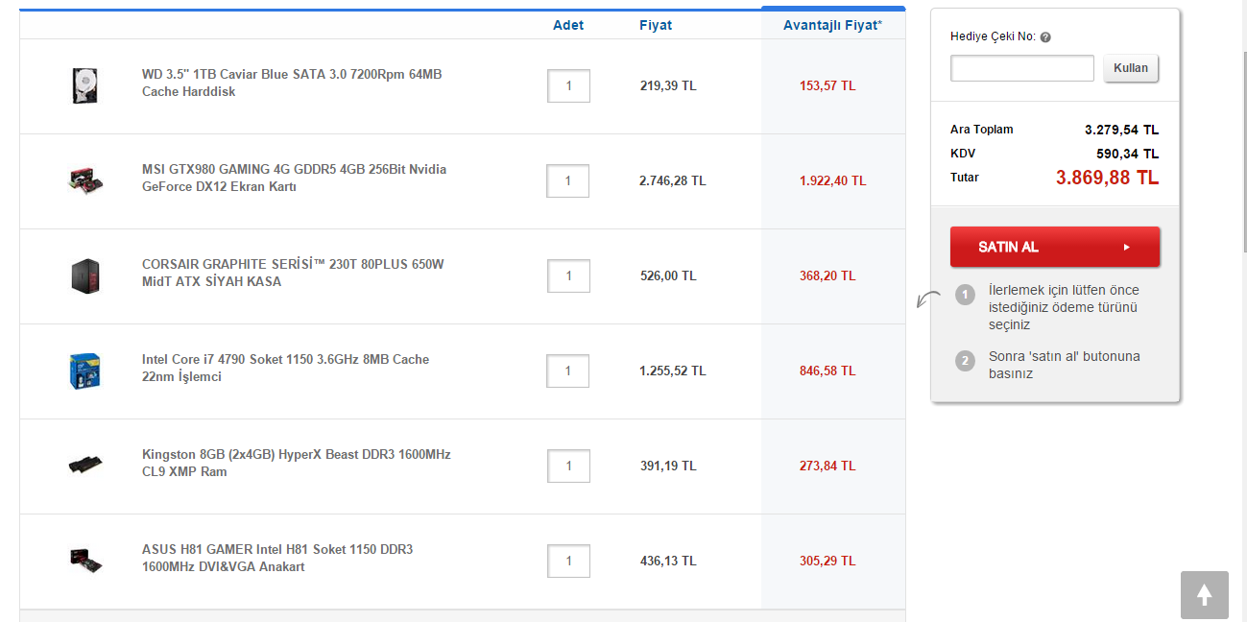The height and width of the screenshot is (622, 1247).
Task: Click the Kullan button
Action: point(1131,68)
